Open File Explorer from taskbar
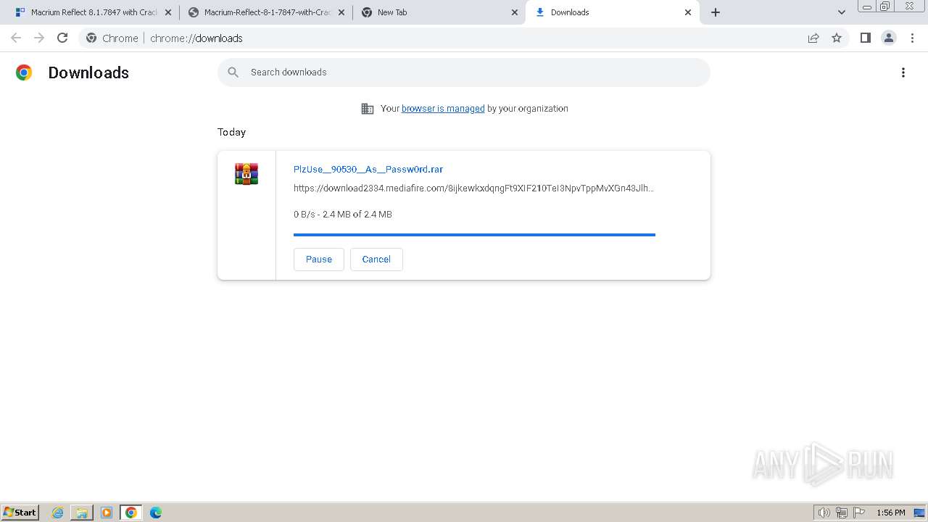This screenshot has height=522, width=928. (82, 513)
